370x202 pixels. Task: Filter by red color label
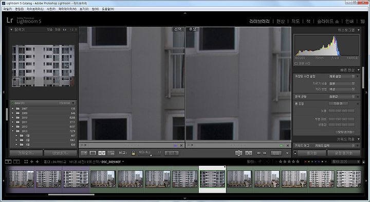306,162
